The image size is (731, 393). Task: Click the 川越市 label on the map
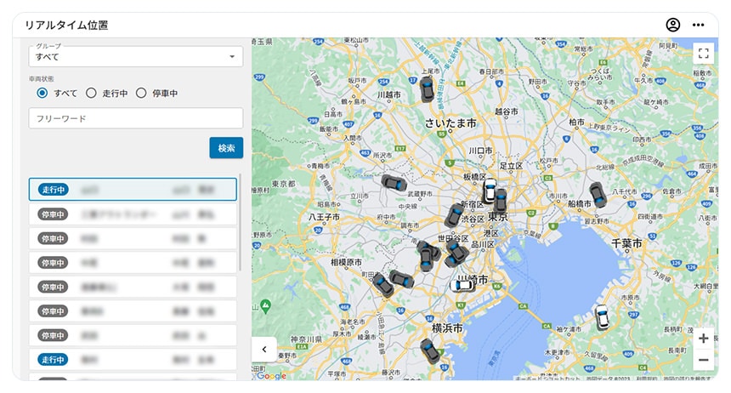click(x=388, y=94)
